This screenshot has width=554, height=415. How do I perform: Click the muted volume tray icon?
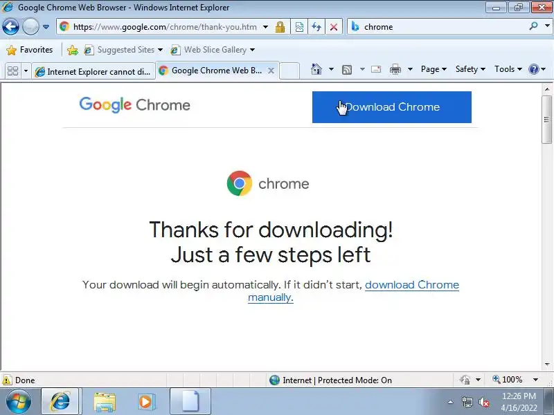[483, 402]
